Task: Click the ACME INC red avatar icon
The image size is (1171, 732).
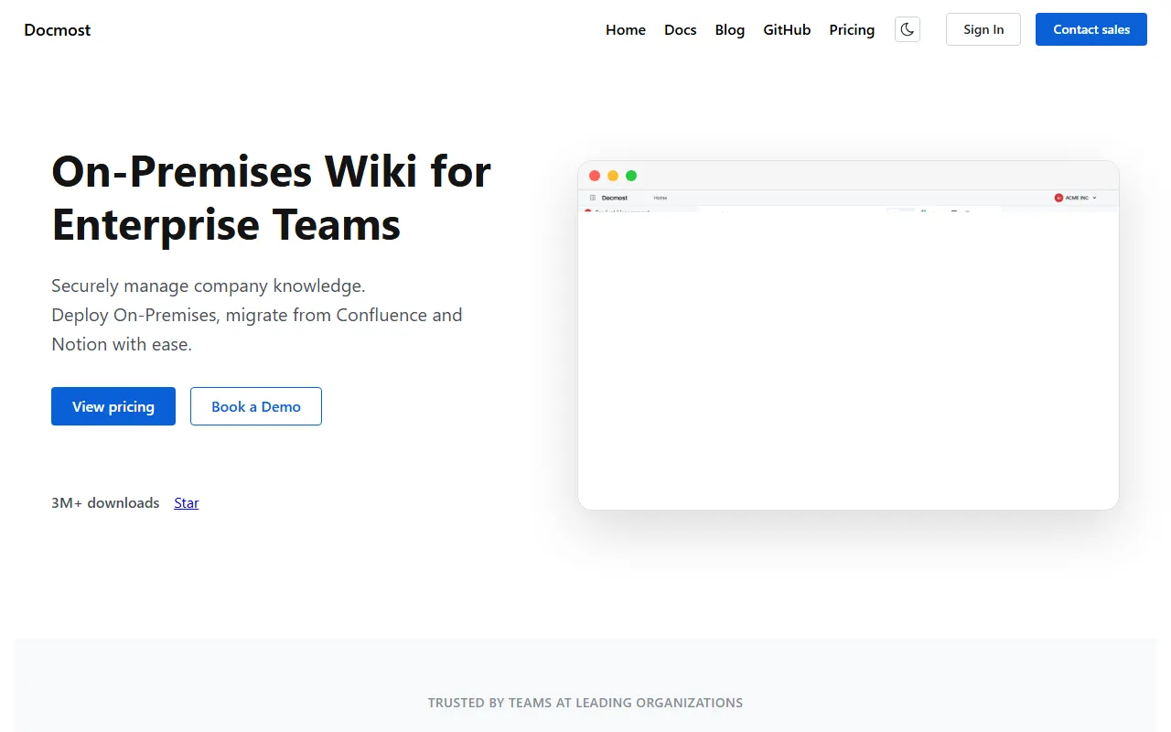Action: 1058,198
